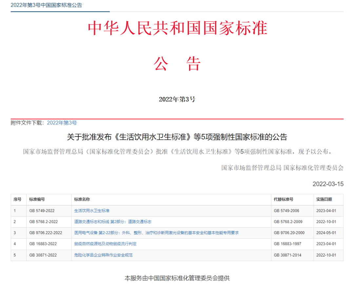Screen dimensions: 354x286
Task: Click the 标准名称 column header
Action: pos(82,199)
